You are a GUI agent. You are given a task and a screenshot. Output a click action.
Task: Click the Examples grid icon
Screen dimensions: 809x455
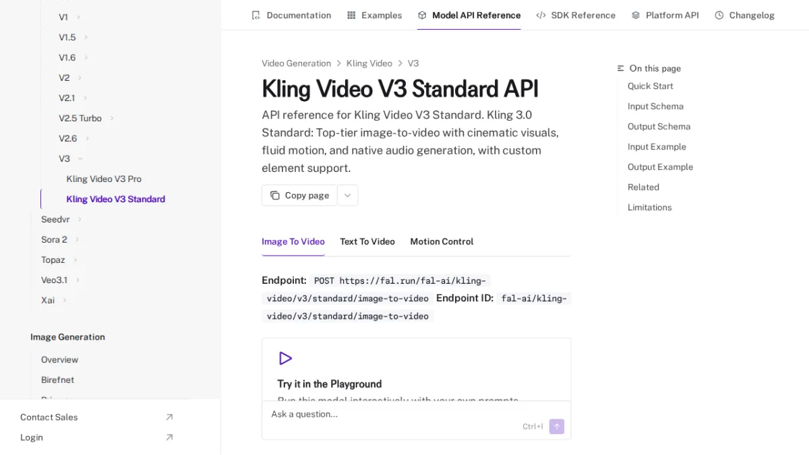[351, 15]
